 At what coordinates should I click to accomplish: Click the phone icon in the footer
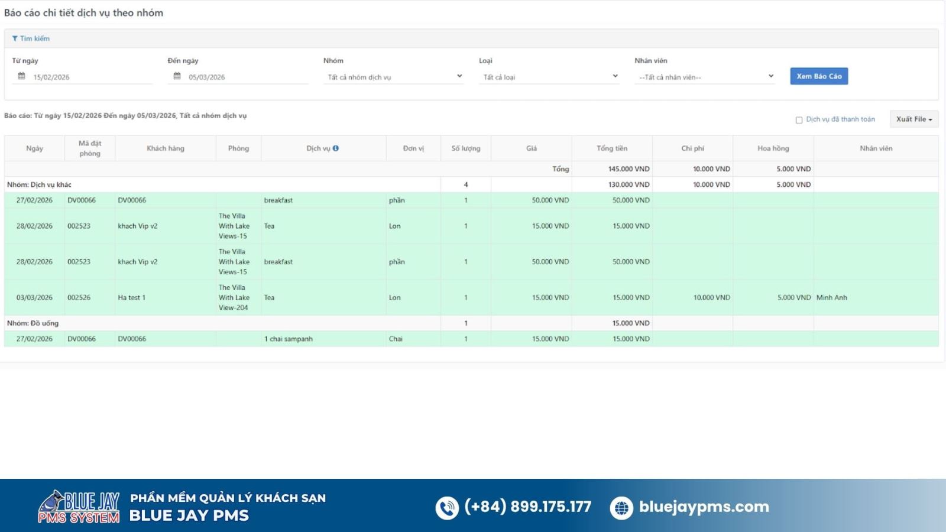[x=447, y=508]
